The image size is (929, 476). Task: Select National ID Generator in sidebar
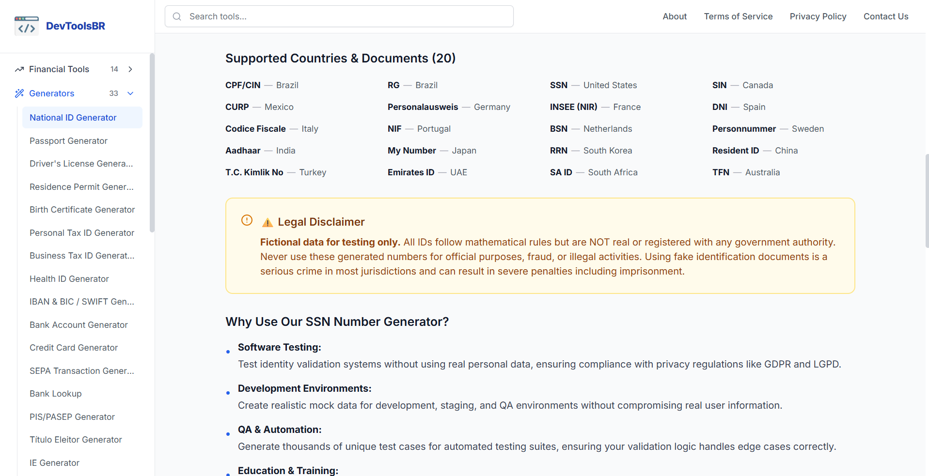(x=73, y=118)
